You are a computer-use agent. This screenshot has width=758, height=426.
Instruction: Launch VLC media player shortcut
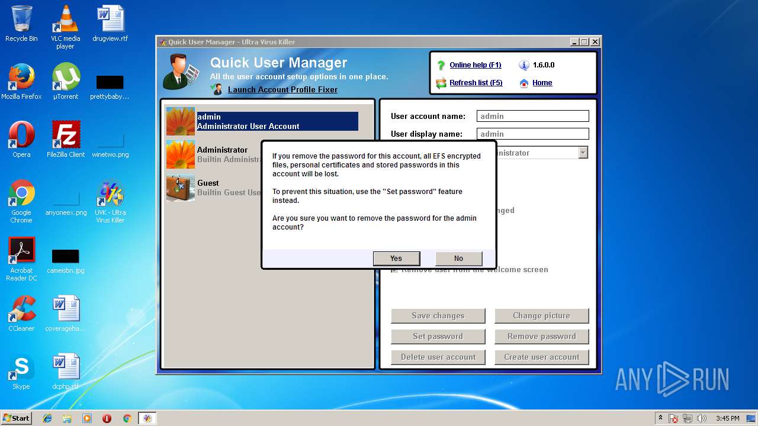click(x=65, y=27)
